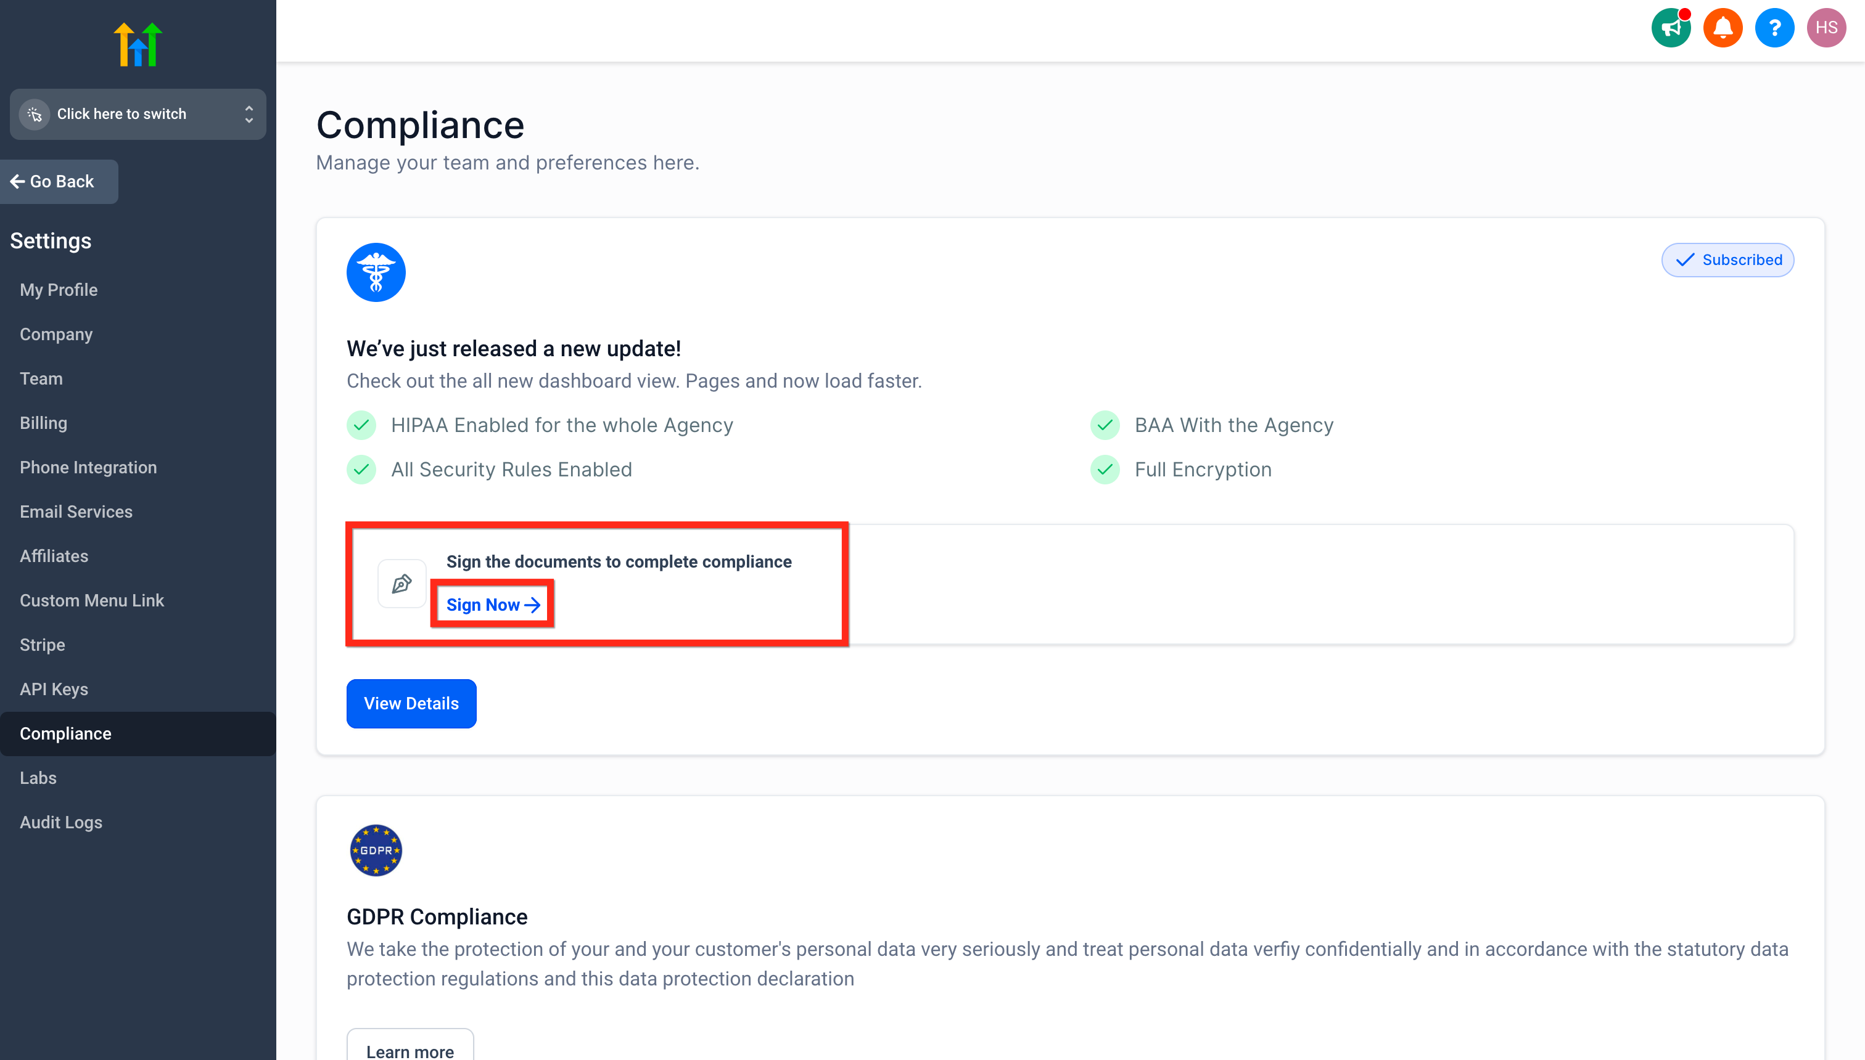
Task: Open the HS user avatar menu
Action: [1826, 28]
